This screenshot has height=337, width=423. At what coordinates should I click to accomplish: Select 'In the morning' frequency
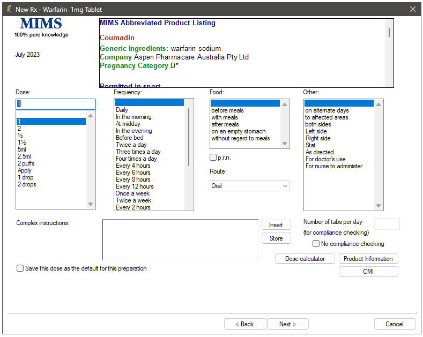[x=149, y=117]
